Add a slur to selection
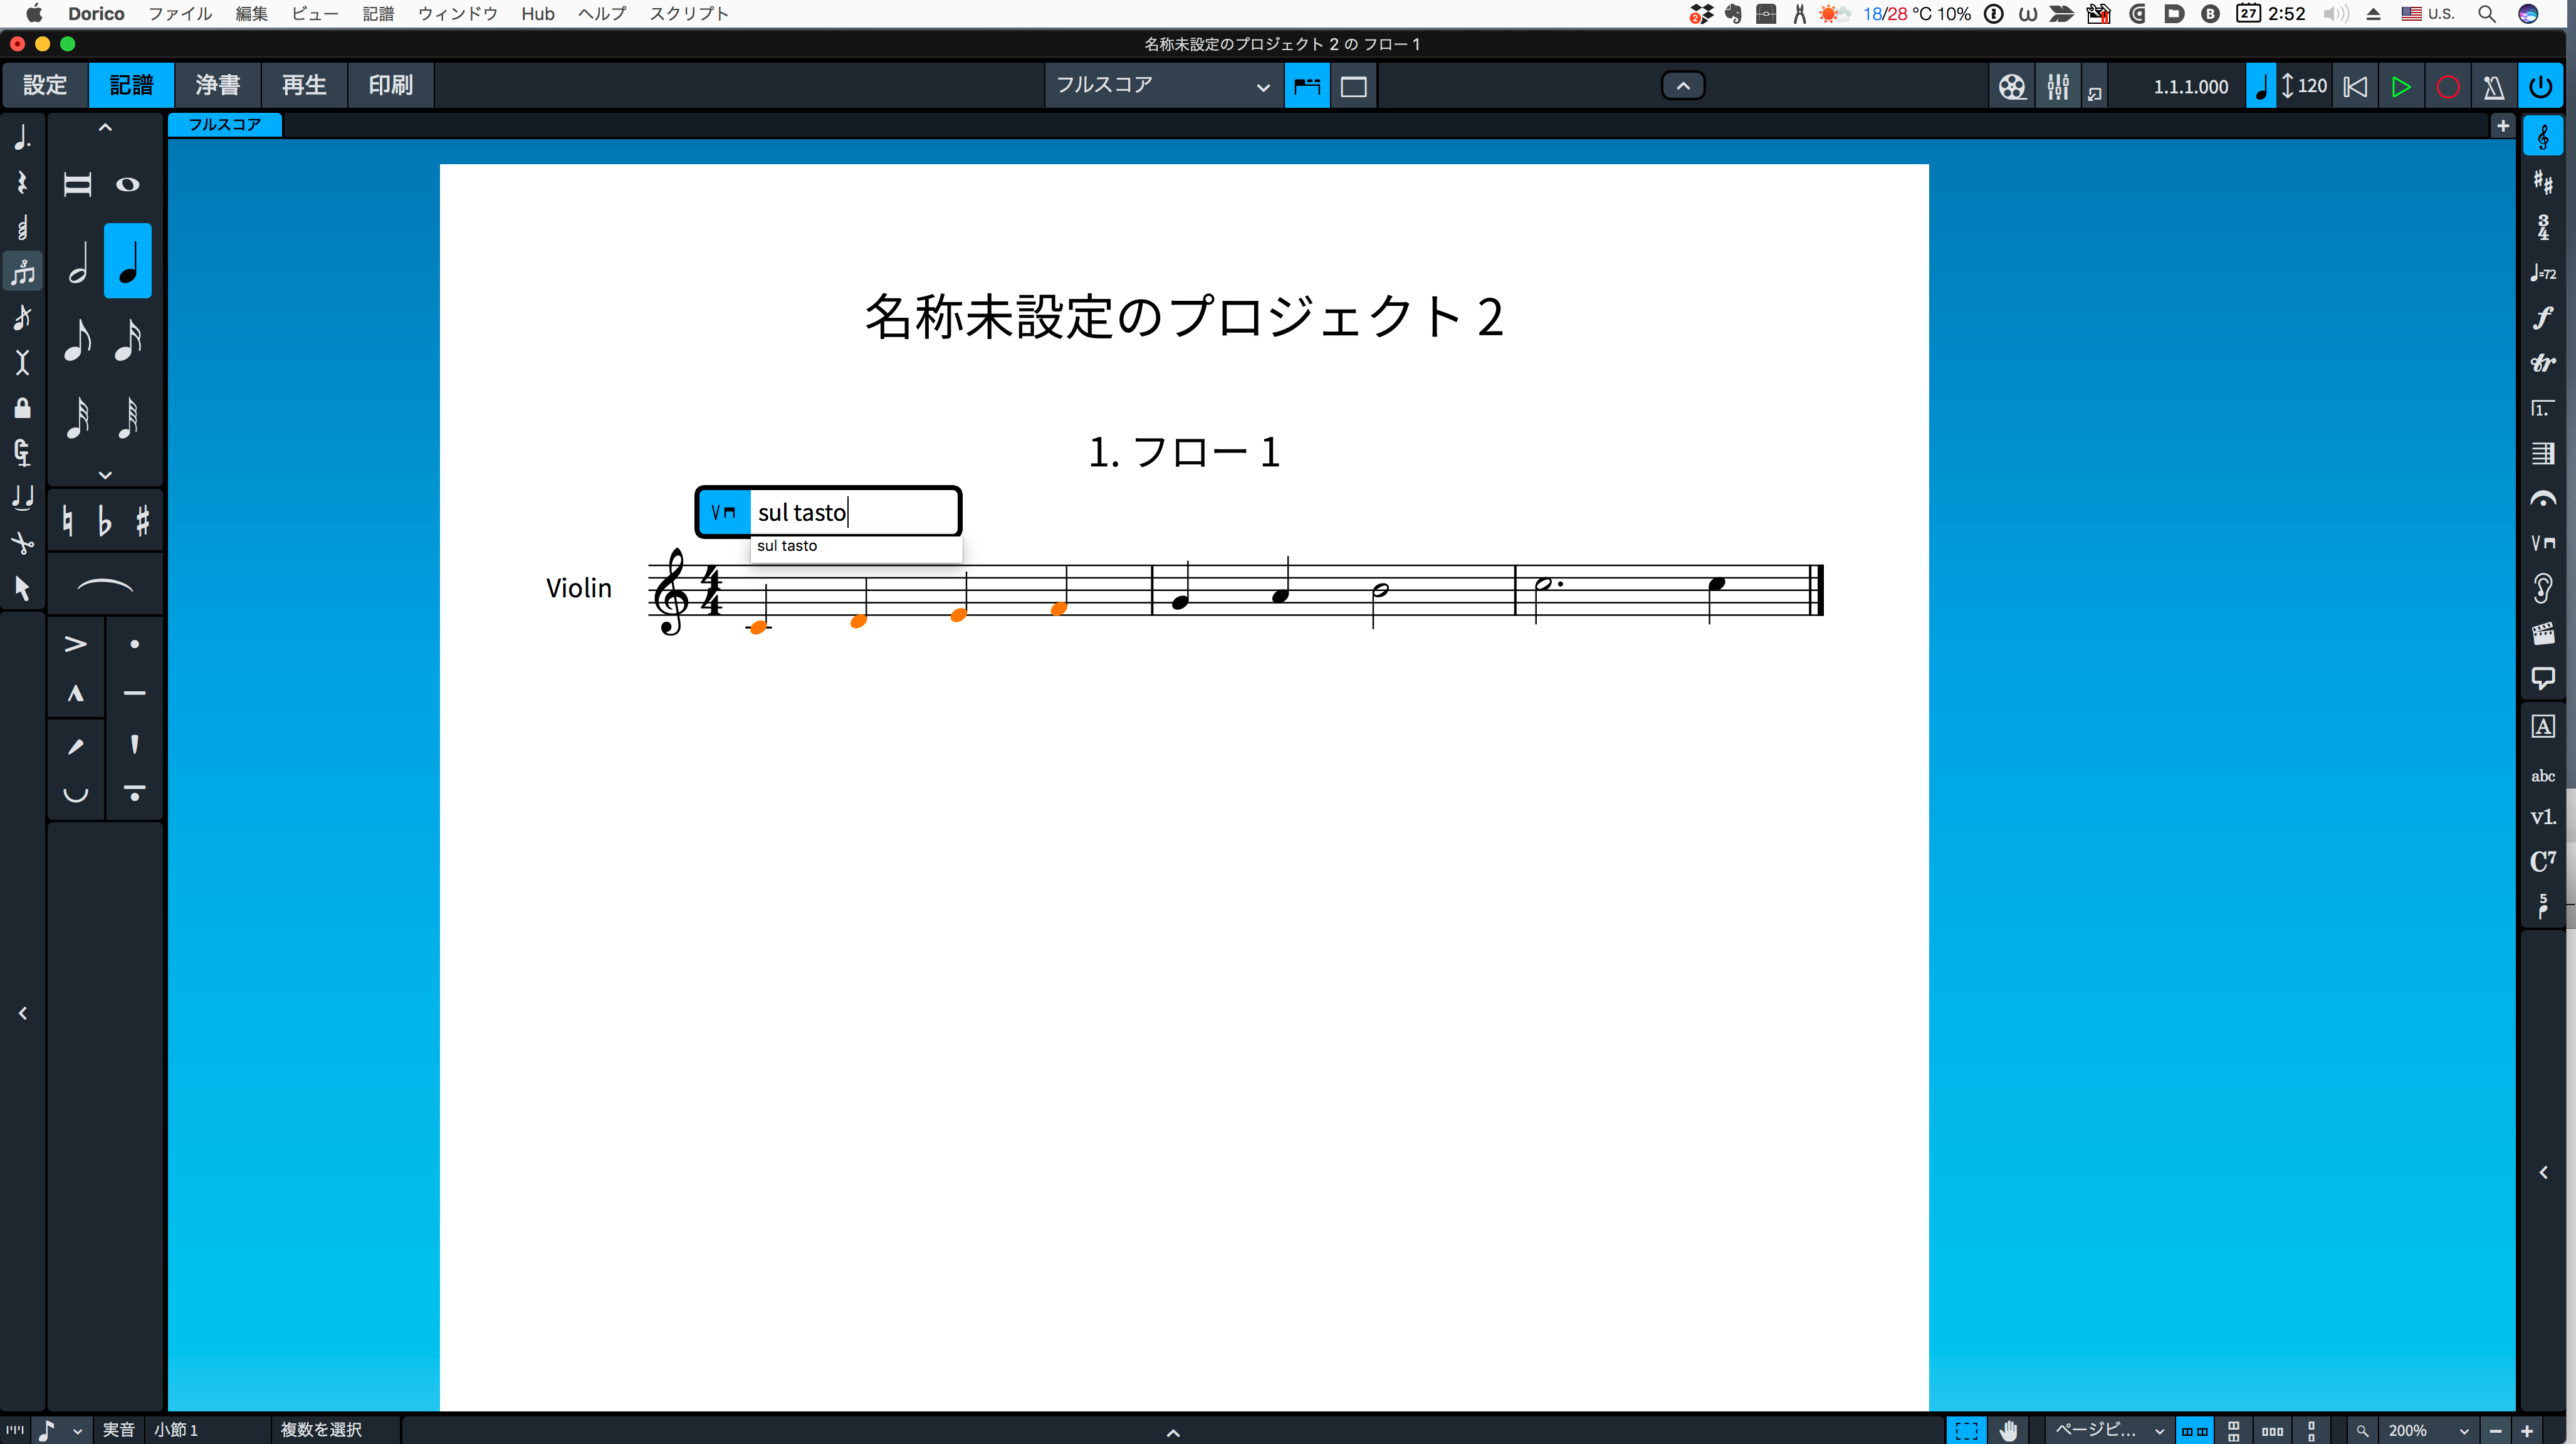This screenshot has height=1444, width=2576. tap(105, 585)
